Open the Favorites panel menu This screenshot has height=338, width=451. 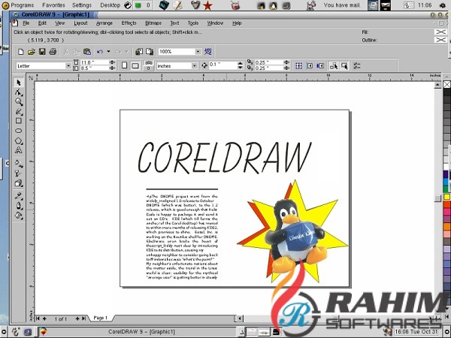click(x=53, y=5)
